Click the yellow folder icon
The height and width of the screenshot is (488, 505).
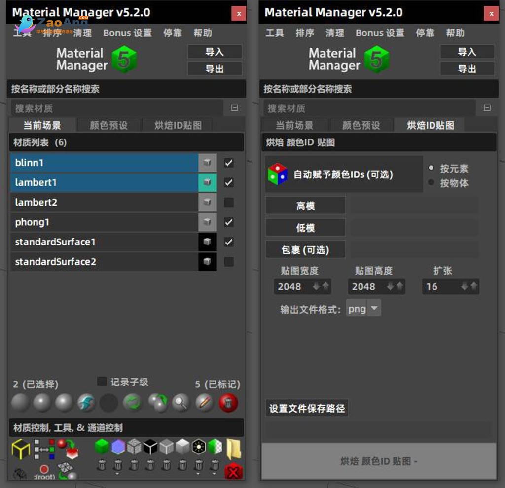(x=234, y=449)
